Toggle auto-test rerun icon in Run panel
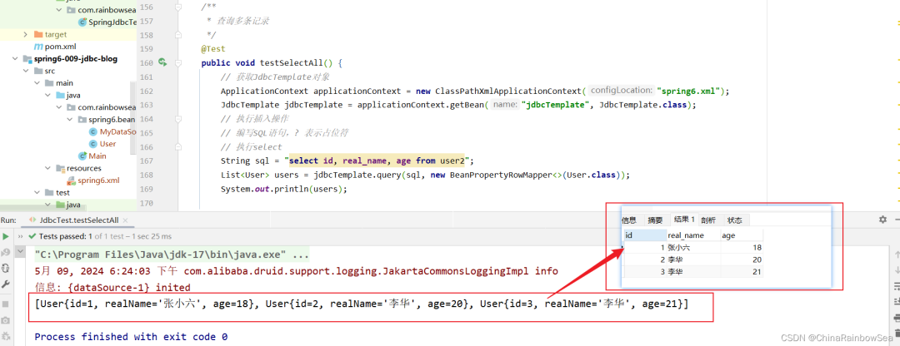This screenshot has height=346, width=900. (x=5, y=268)
